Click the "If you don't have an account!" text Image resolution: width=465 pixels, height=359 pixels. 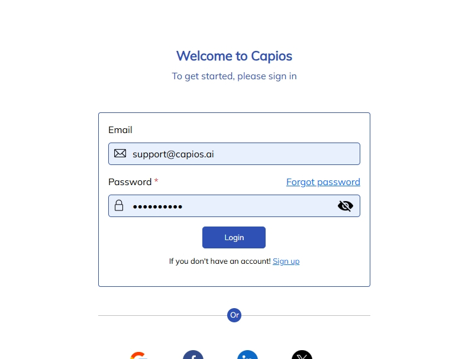(x=219, y=261)
